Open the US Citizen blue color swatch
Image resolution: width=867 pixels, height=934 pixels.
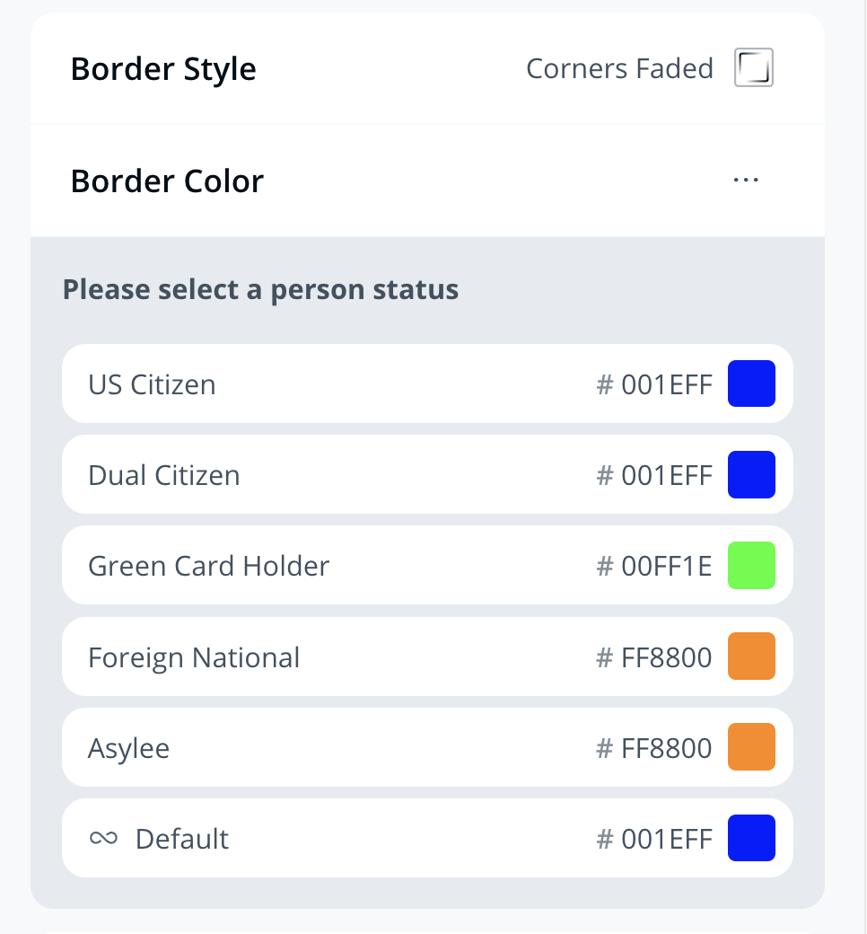[751, 383]
